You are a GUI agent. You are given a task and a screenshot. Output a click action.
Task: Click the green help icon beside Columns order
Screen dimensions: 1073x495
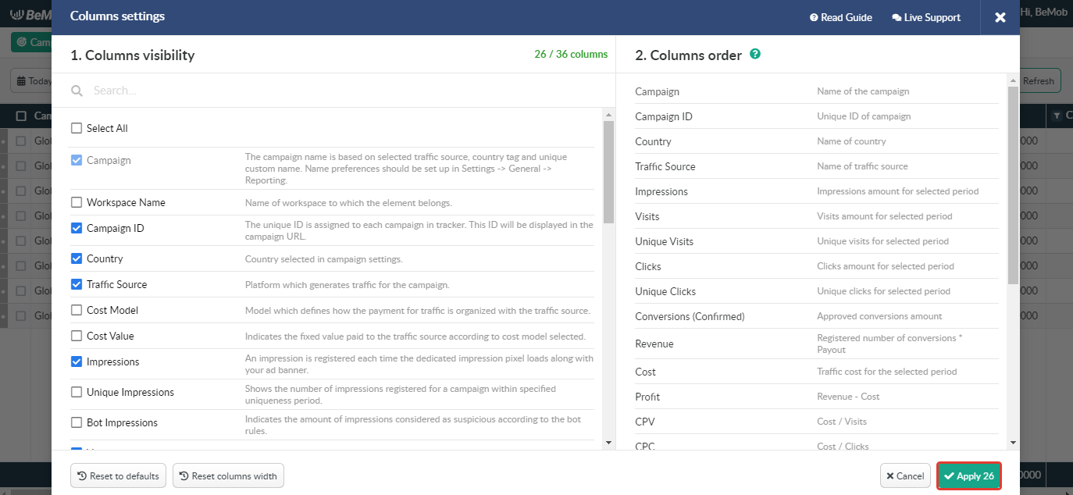755,55
